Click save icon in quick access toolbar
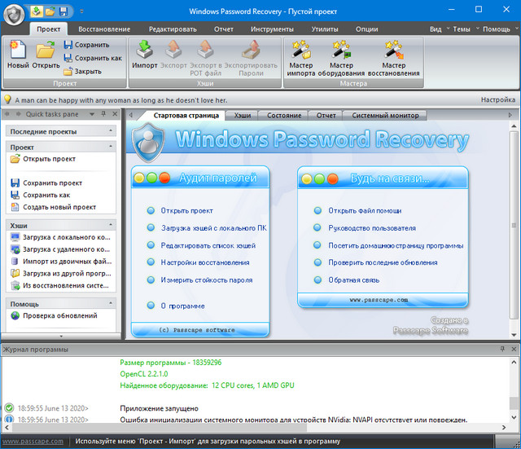521x449 pixels. click(63, 11)
